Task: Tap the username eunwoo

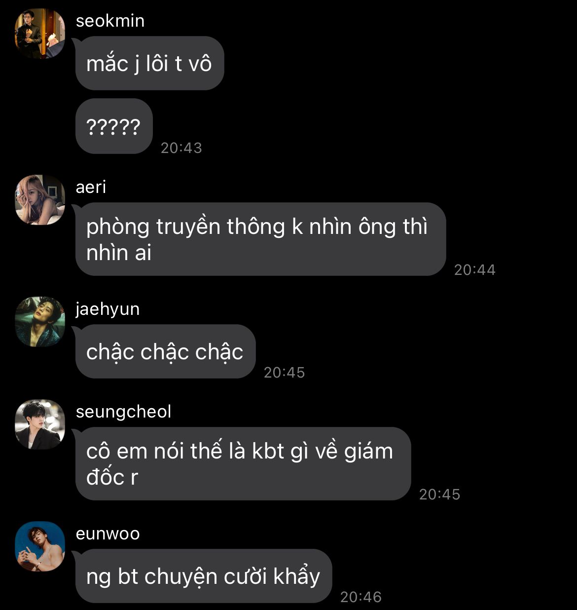Action: pyautogui.click(x=108, y=534)
